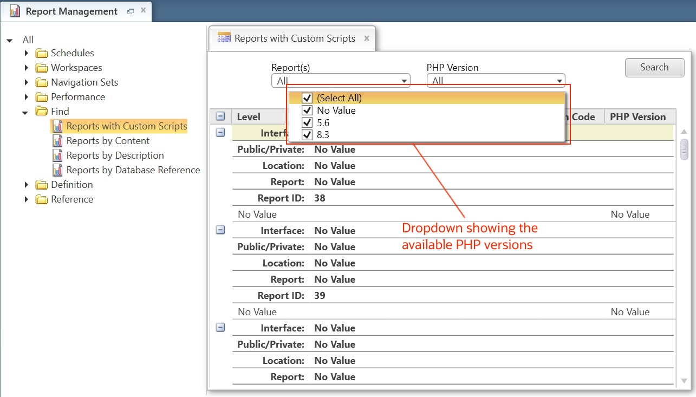696x397 pixels.
Task: Click the results scrollbar up arrow
Action: coord(684,132)
